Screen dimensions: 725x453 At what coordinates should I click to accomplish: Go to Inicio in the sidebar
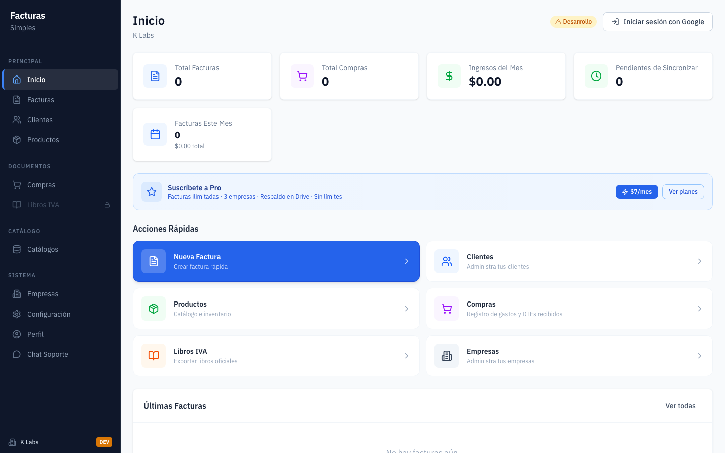[60, 80]
